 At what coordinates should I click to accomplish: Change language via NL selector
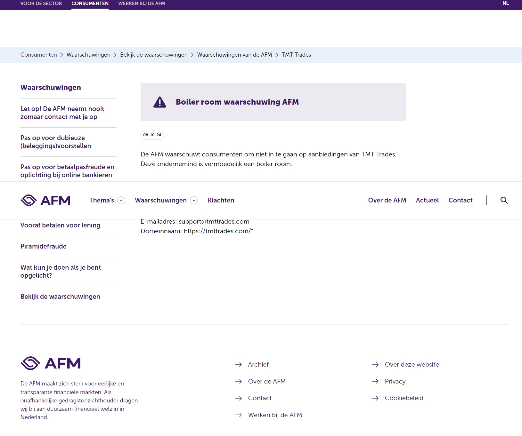pyautogui.click(x=506, y=3)
